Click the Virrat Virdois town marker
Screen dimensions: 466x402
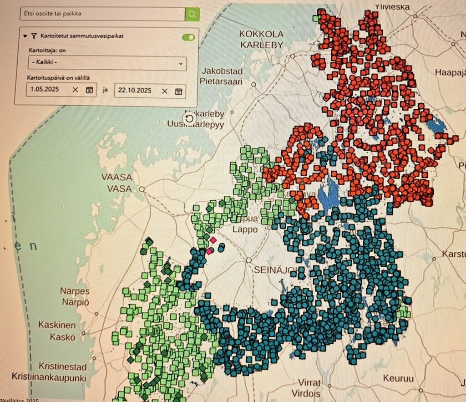pyautogui.click(x=329, y=386)
